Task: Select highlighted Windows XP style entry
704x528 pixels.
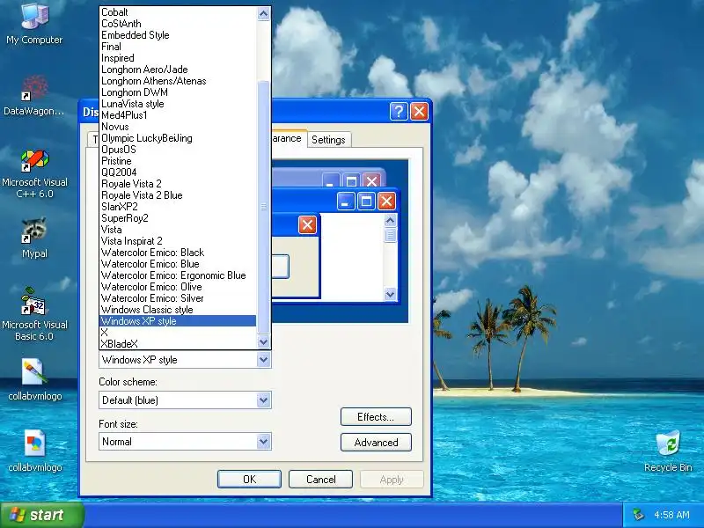Action: pyautogui.click(x=178, y=321)
